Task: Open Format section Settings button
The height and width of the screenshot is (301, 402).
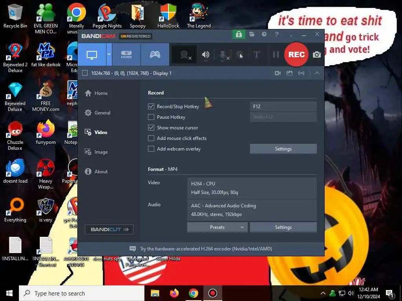Action: tap(283, 227)
